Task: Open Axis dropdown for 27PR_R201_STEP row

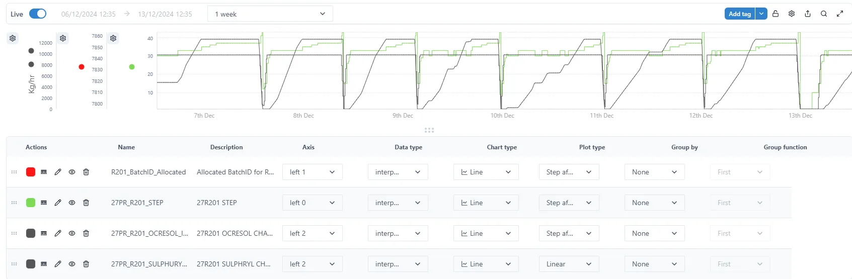Action: (x=312, y=203)
